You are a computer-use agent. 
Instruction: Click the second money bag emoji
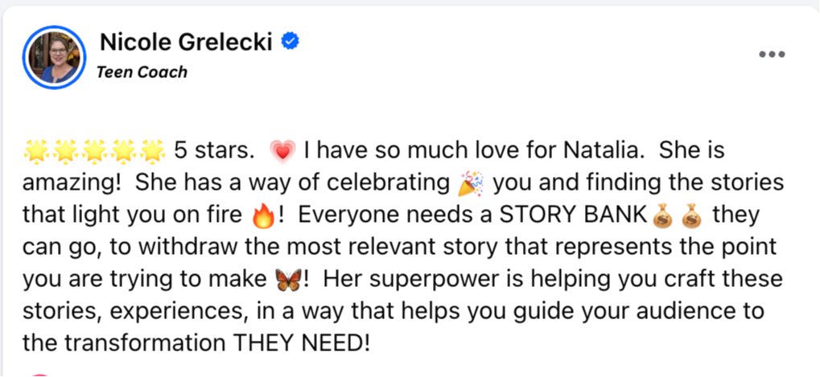coord(691,216)
